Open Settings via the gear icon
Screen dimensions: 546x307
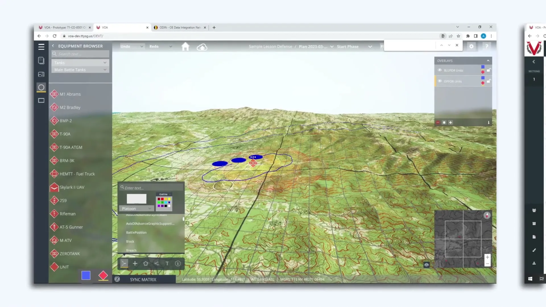pos(472,46)
